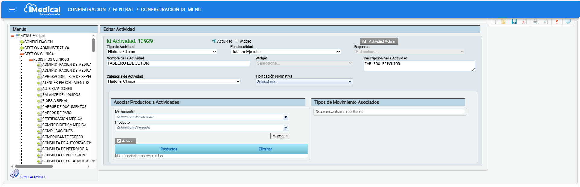Save using the floppy disk icon
The width and height of the screenshot is (580, 187).
[514, 22]
